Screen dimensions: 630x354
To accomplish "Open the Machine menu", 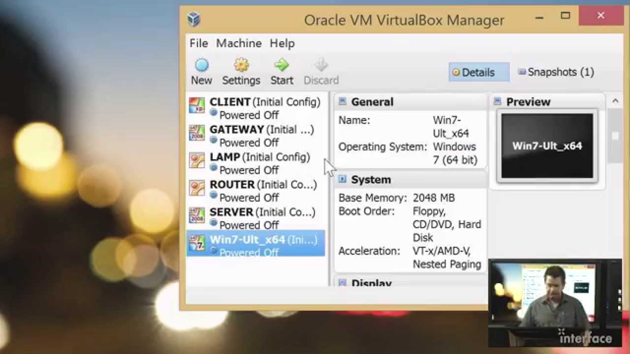I will point(239,43).
